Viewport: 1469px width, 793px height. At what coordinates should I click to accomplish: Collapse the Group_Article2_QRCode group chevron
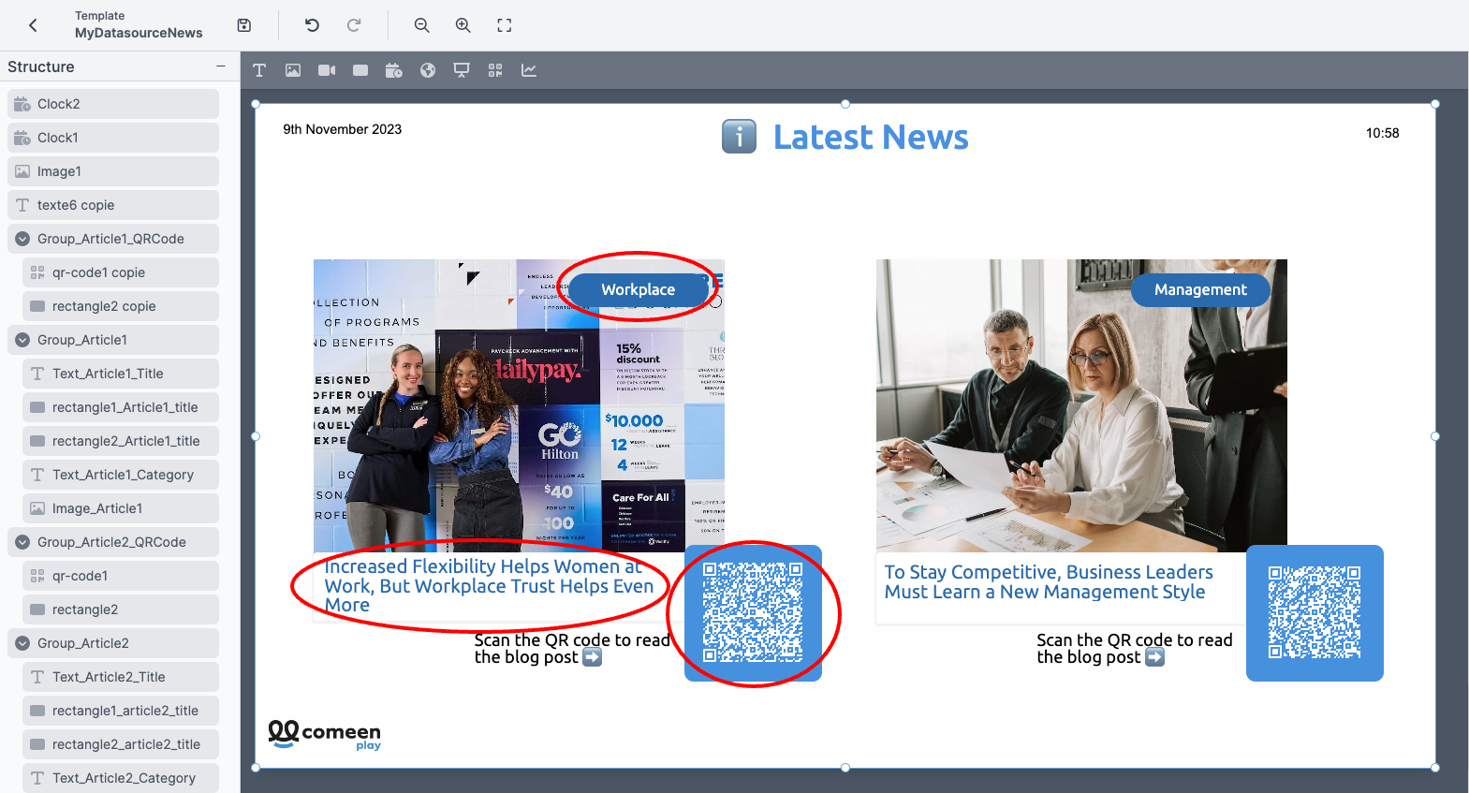coord(22,542)
